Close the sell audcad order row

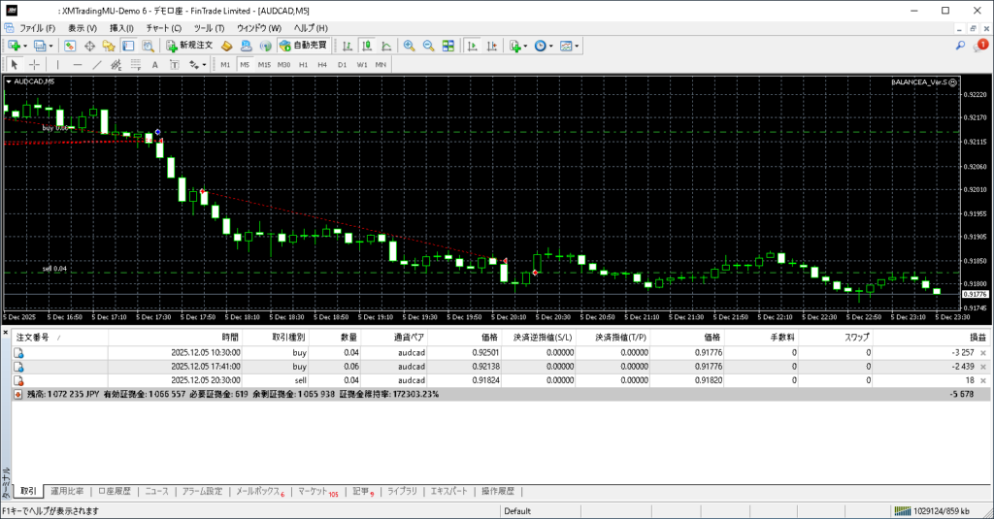tap(982, 381)
